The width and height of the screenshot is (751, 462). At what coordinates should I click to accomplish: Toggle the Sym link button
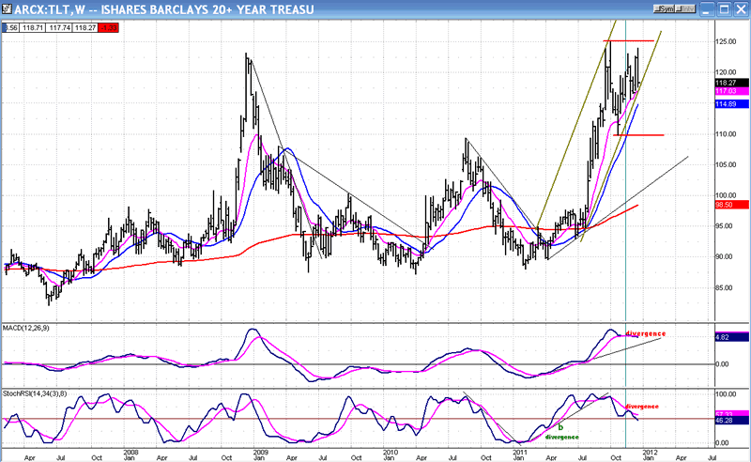tap(666, 8)
